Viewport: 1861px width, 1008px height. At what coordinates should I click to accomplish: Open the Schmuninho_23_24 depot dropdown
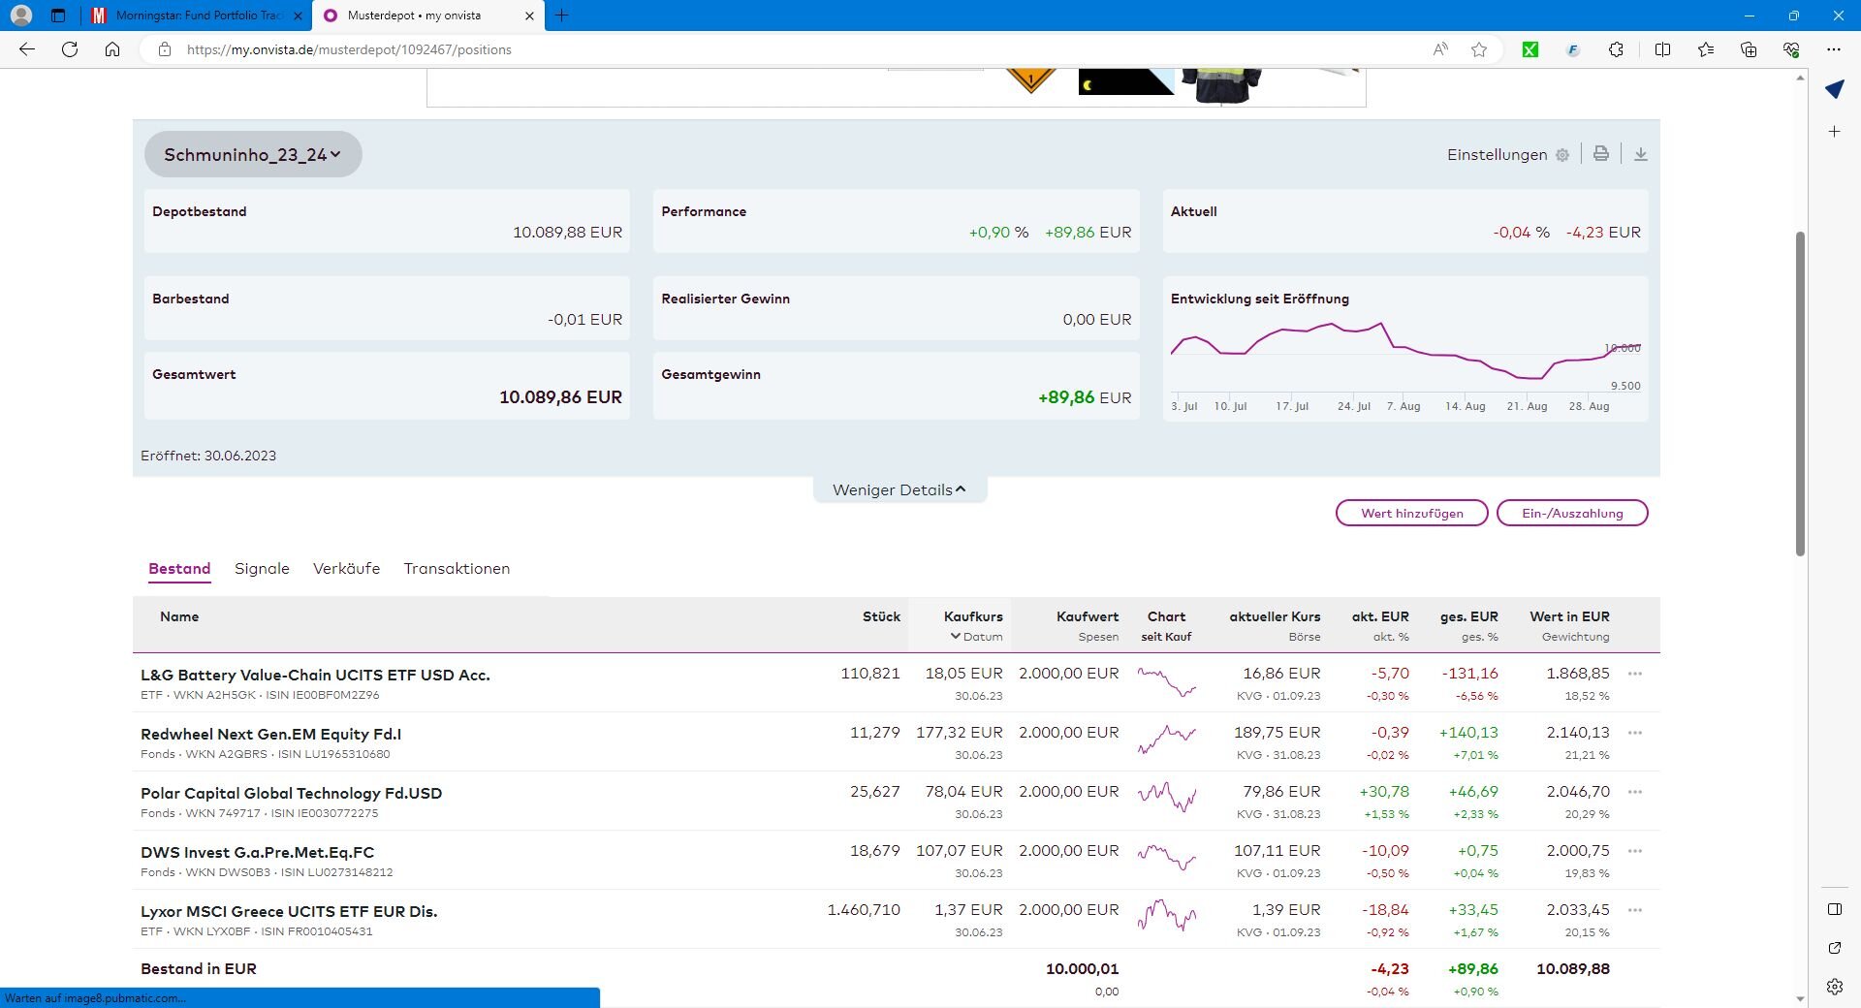pos(252,154)
